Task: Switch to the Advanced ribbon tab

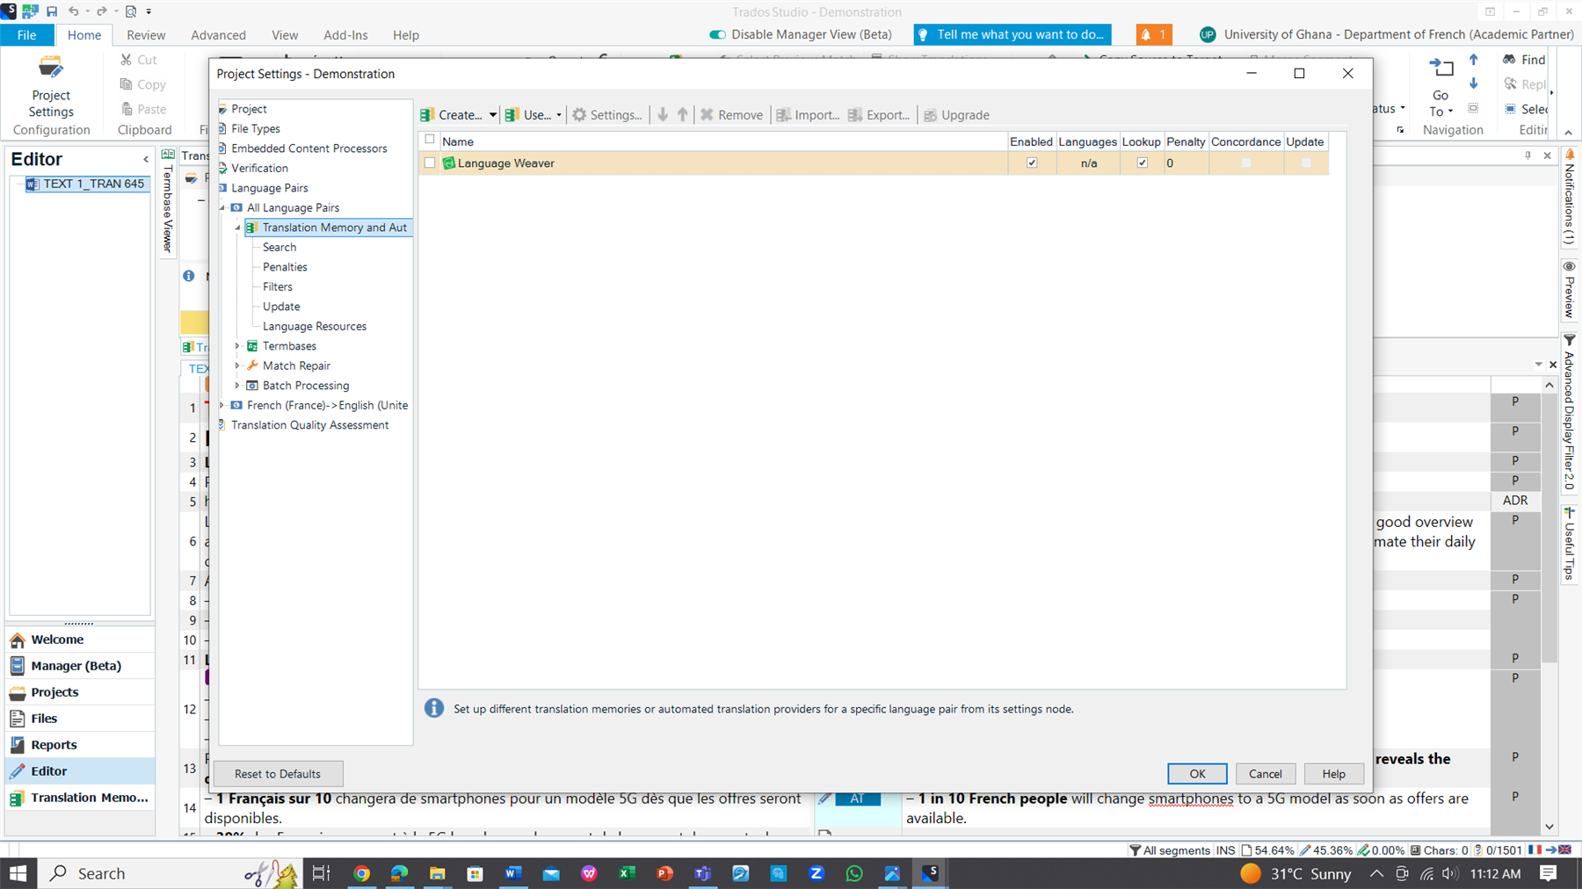Action: click(x=218, y=35)
